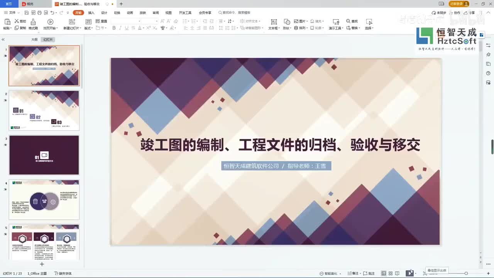This screenshot has width=494, height=278.
Task: Click Smart Beautify (智能美化) in status bar
Action: pos(328,273)
